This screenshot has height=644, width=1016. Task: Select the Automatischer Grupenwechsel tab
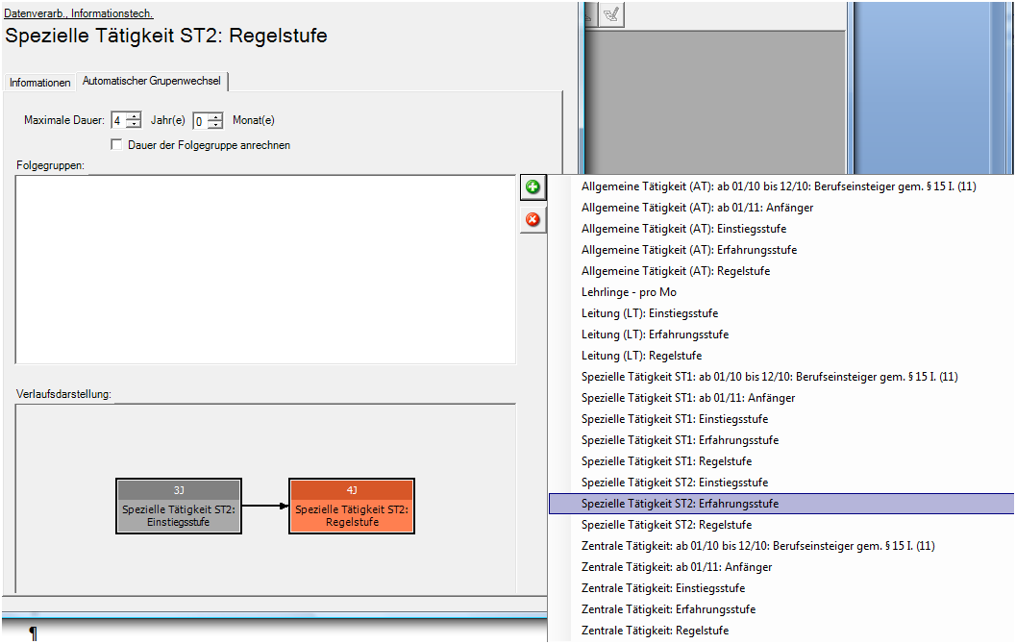click(x=151, y=82)
